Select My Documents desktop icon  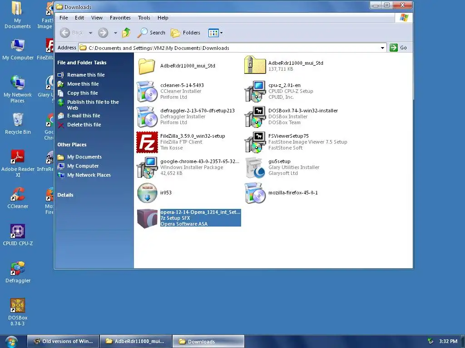pyautogui.click(x=18, y=15)
